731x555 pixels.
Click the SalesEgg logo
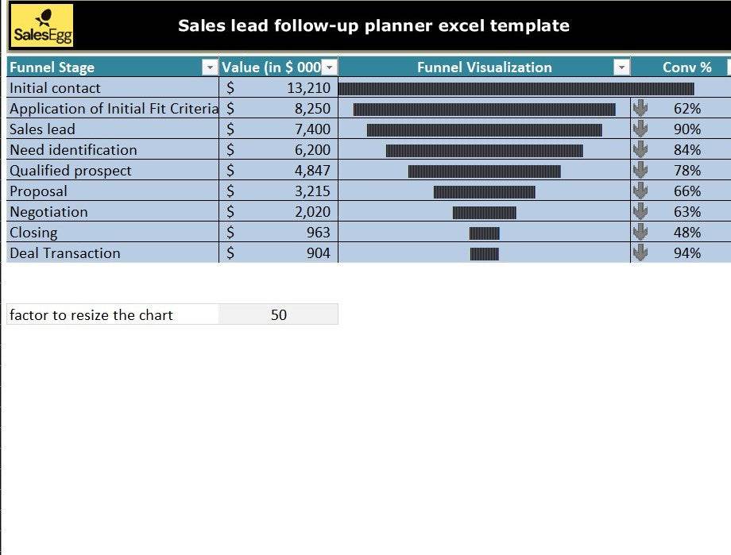click(43, 25)
